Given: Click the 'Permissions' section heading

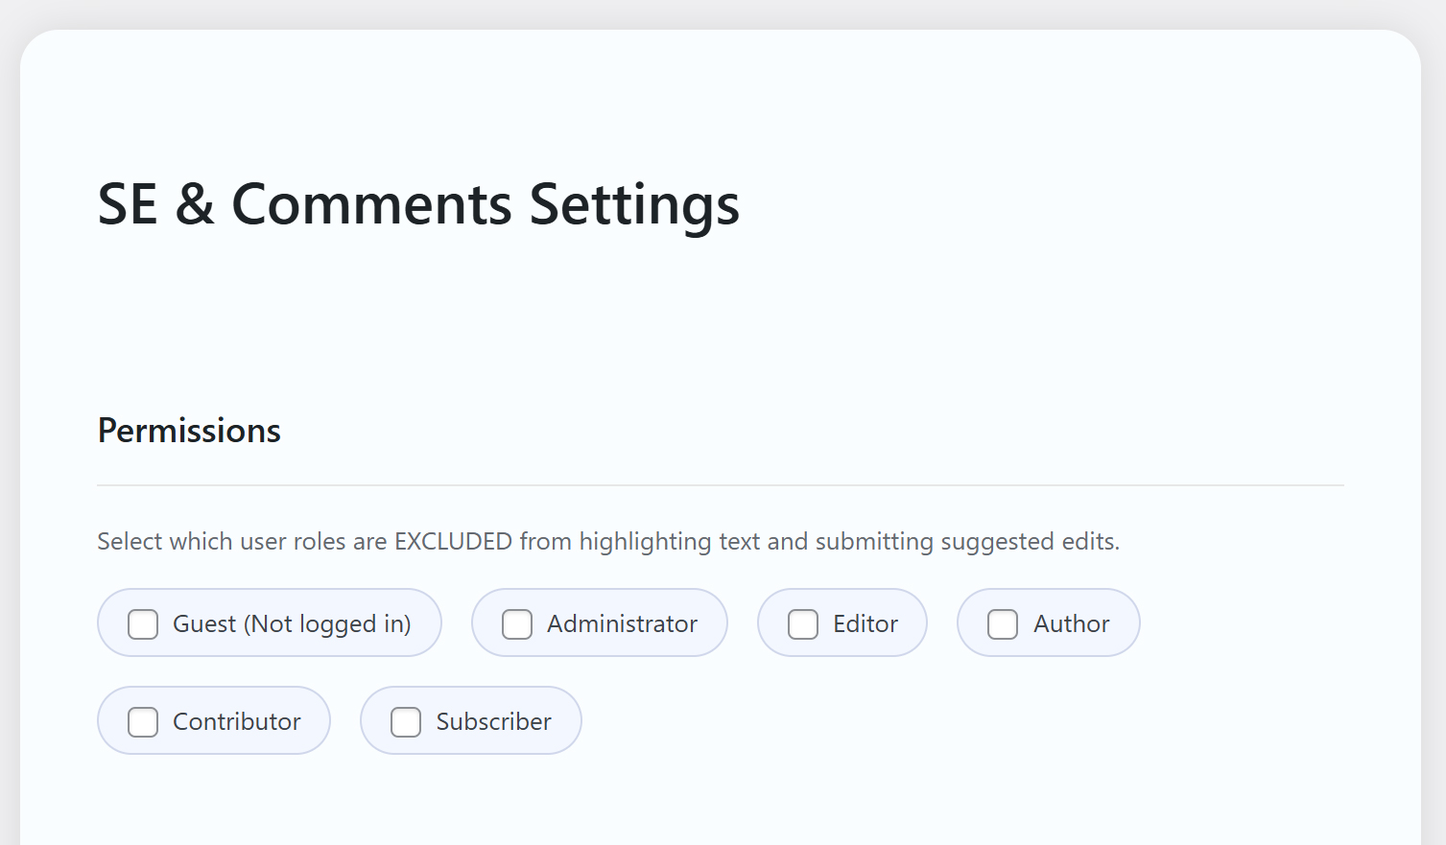Looking at the screenshot, I should pos(189,431).
